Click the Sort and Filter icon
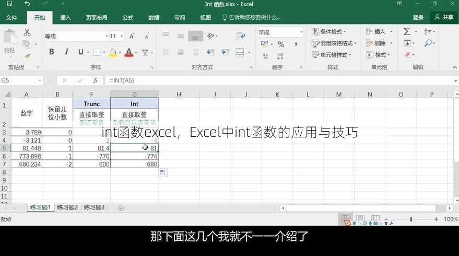The width and height of the screenshot is (459, 256). click(428, 31)
